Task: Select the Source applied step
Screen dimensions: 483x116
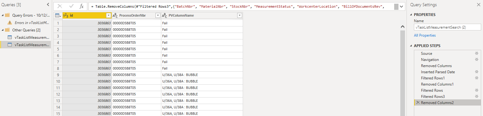Action: tap(448, 53)
